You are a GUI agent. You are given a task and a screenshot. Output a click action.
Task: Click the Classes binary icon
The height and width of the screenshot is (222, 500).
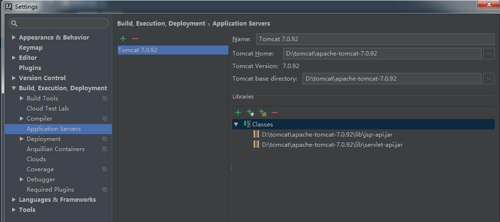[x=247, y=124]
